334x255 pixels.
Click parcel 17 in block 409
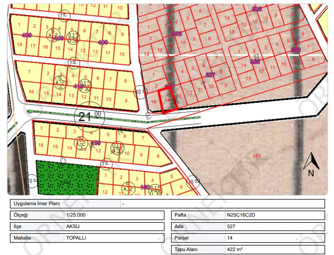click(33, 46)
